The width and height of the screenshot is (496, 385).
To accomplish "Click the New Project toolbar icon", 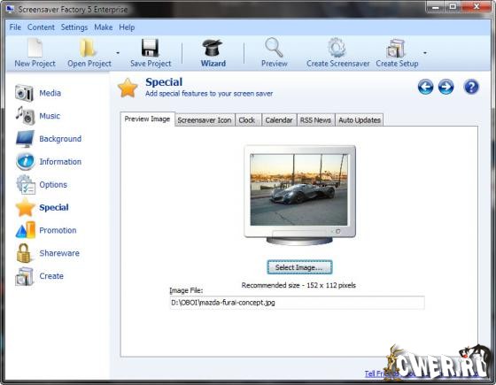I will (x=35, y=53).
